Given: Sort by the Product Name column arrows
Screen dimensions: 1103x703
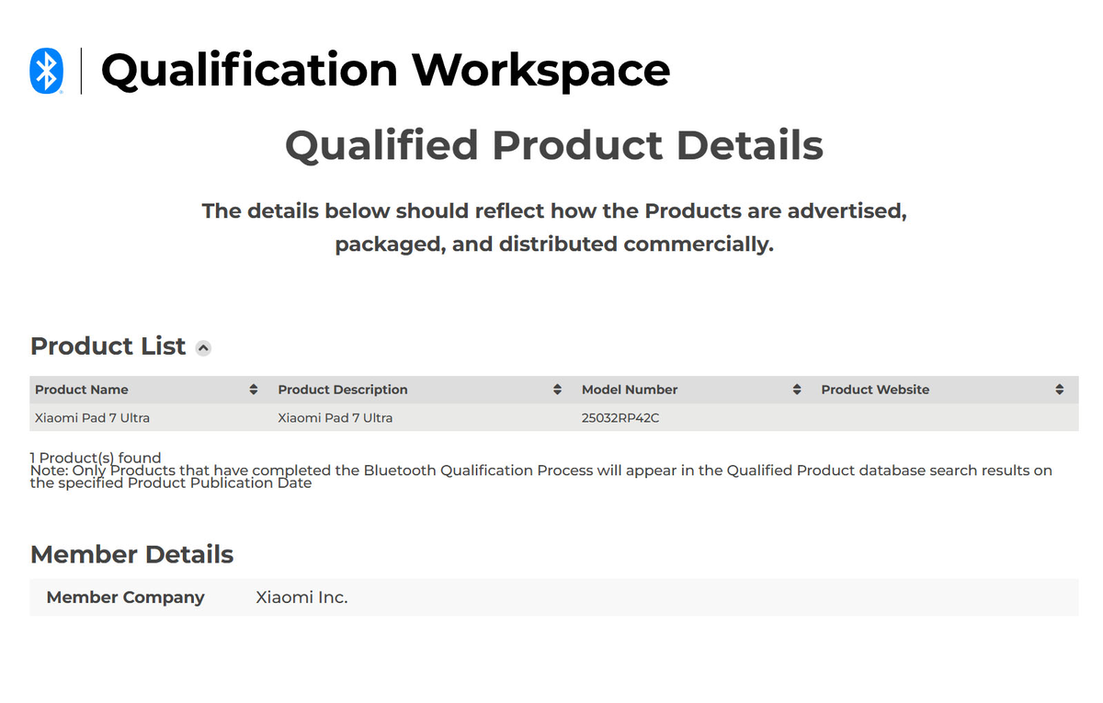Looking at the screenshot, I should click(254, 390).
